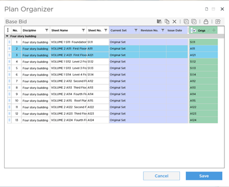Click the VOLUME 2 A112 Second Floor cell
This screenshot has height=187, width=229.
[x=69, y=81]
